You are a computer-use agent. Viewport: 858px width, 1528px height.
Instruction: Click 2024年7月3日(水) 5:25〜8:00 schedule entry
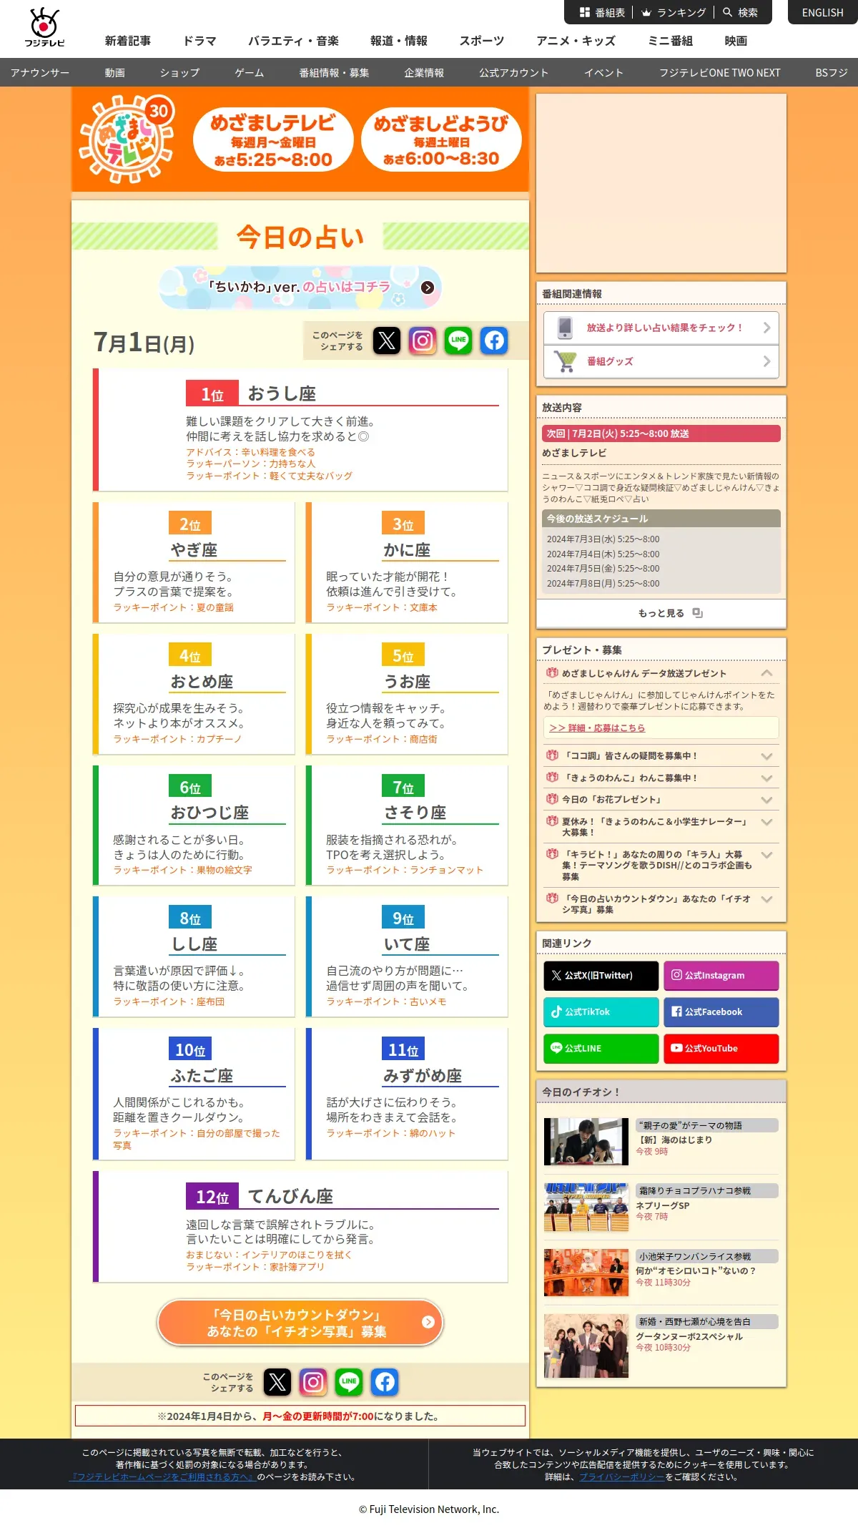click(x=603, y=539)
